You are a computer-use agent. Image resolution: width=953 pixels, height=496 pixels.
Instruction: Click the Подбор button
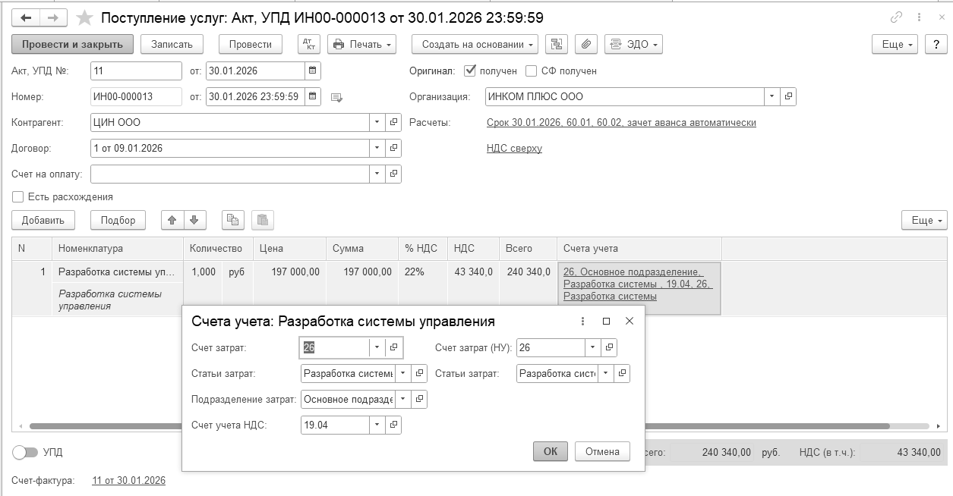pyautogui.click(x=118, y=220)
